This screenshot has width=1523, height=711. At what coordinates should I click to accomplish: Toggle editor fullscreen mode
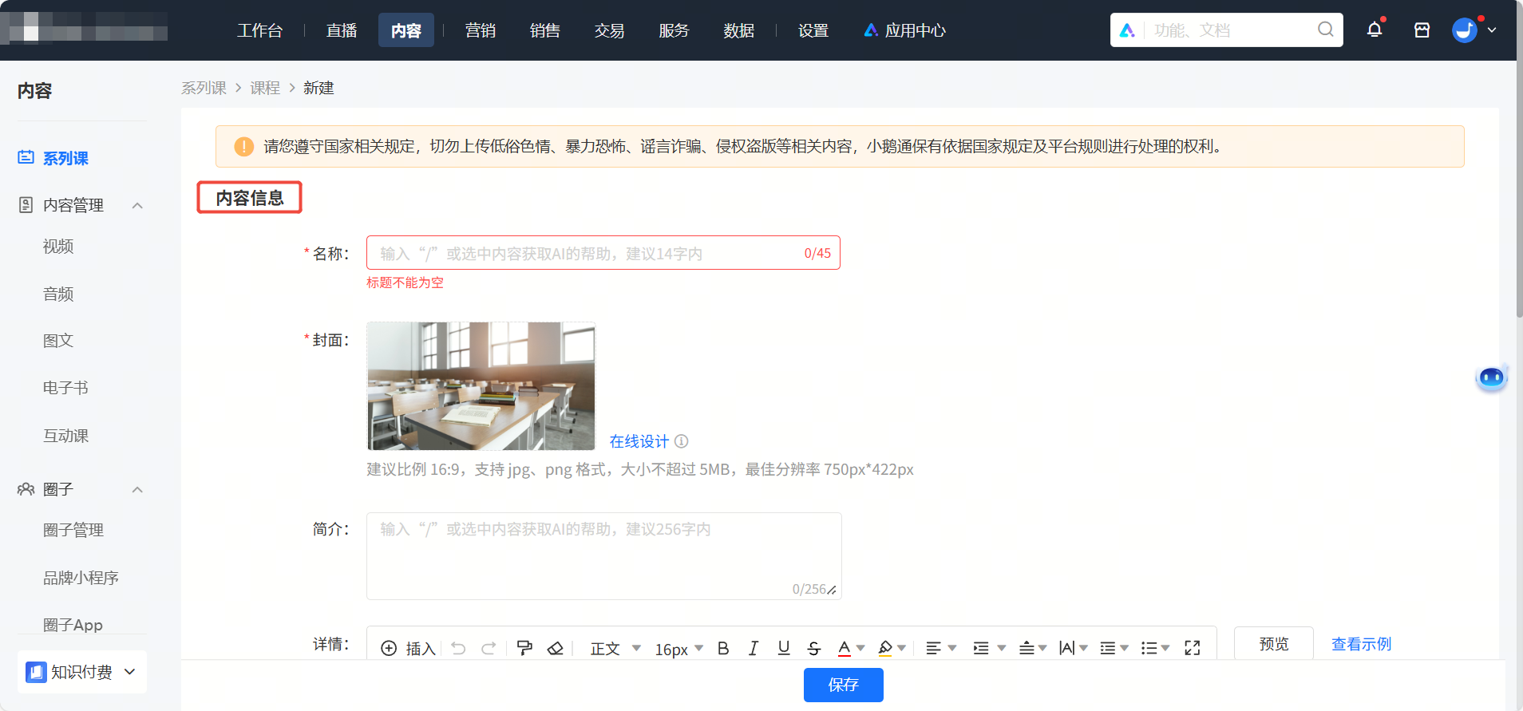coord(1193,648)
